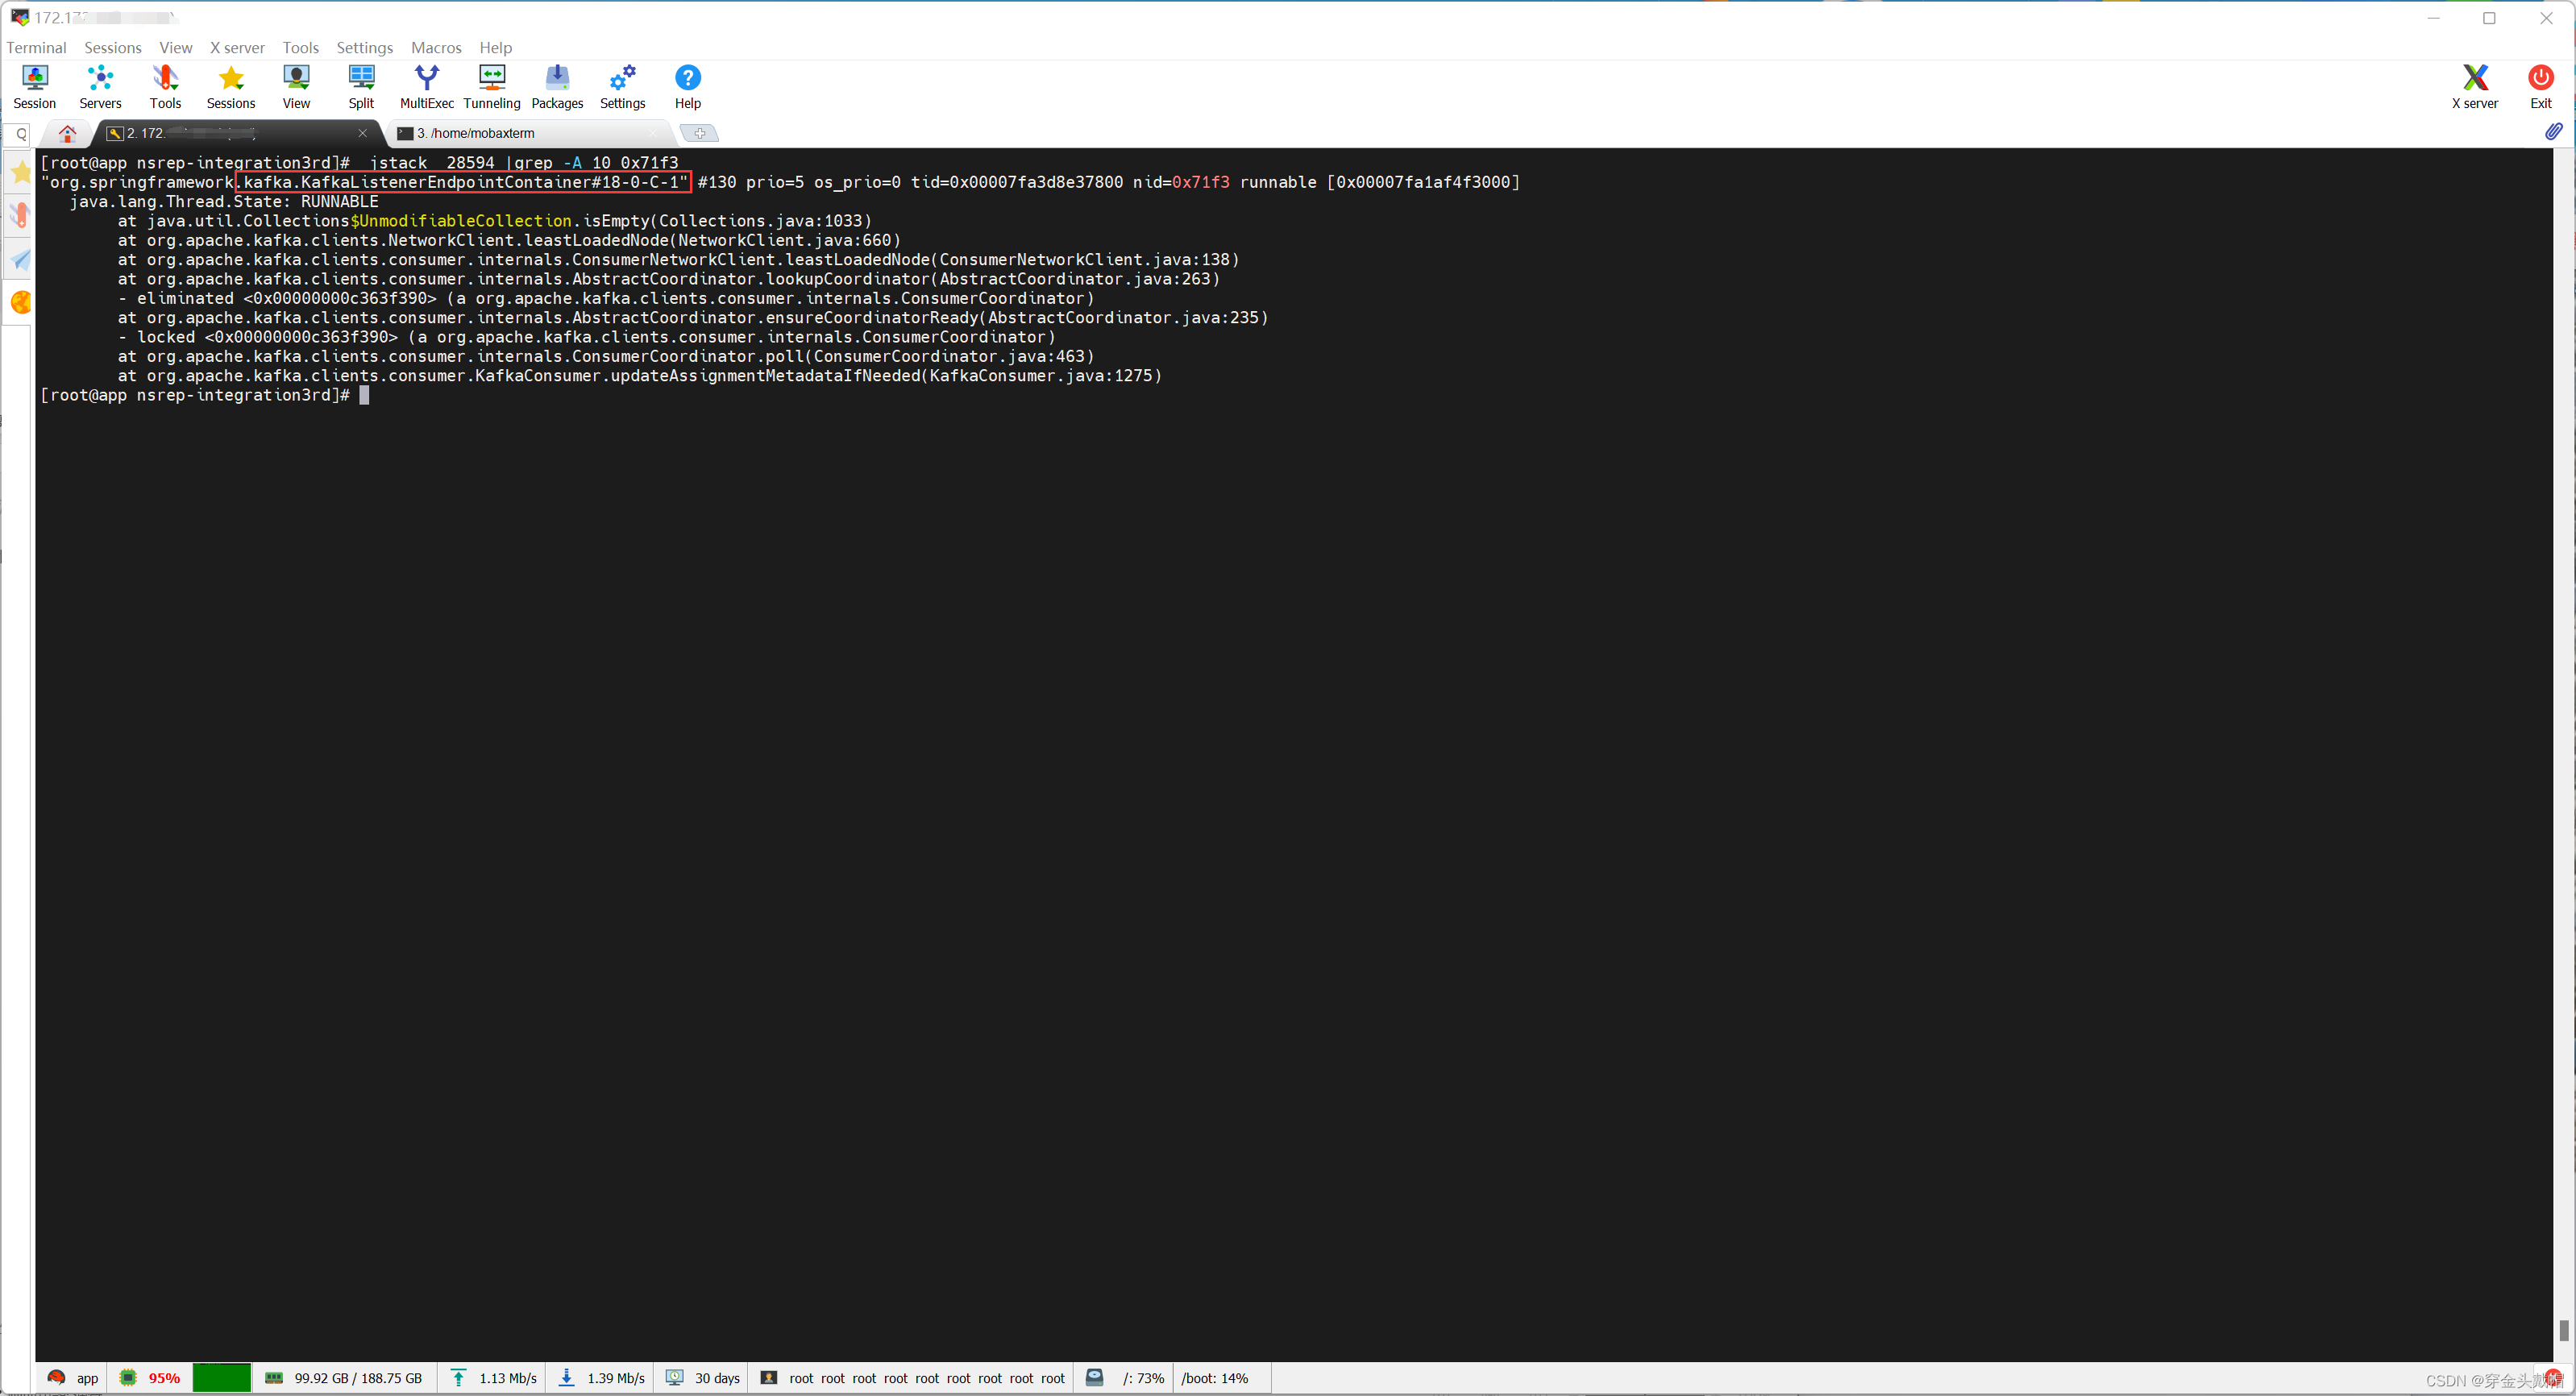Click the MultiExec toolbar icon
The image size is (2576, 1396).
click(x=426, y=86)
